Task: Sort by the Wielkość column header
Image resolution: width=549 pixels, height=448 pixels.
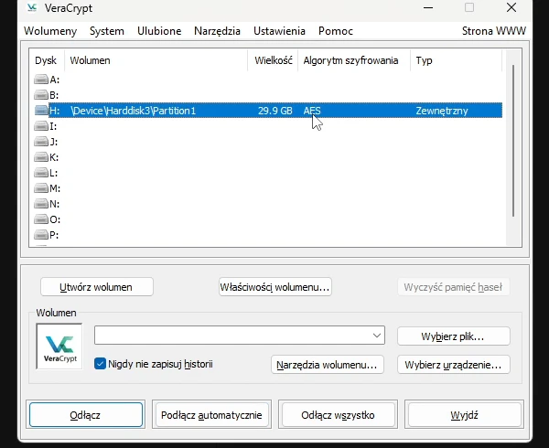Action: (273, 60)
